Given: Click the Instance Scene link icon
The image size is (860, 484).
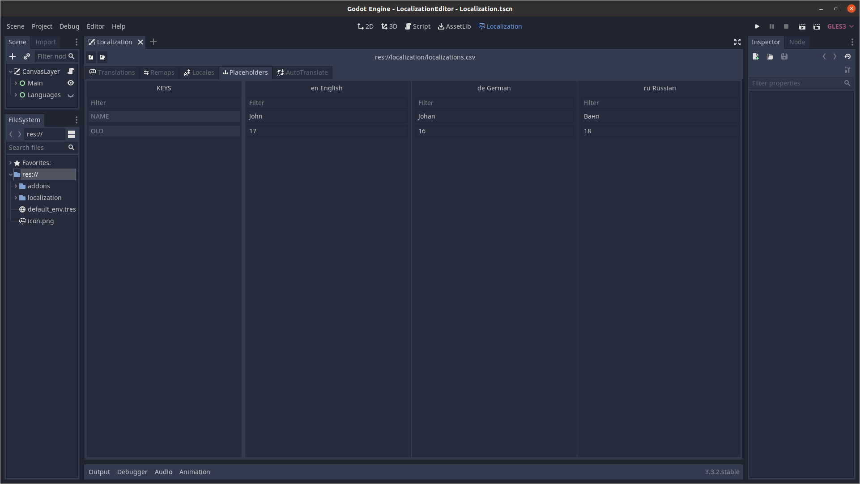Looking at the screenshot, I should click(x=27, y=56).
